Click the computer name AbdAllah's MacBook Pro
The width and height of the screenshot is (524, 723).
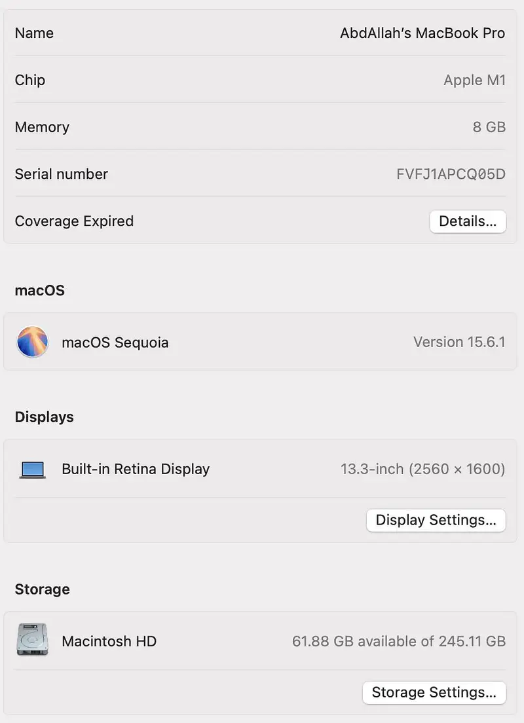click(x=422, y=33)
